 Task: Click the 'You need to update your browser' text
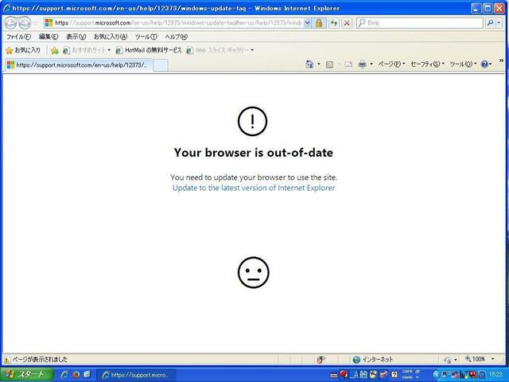point(254,177)
